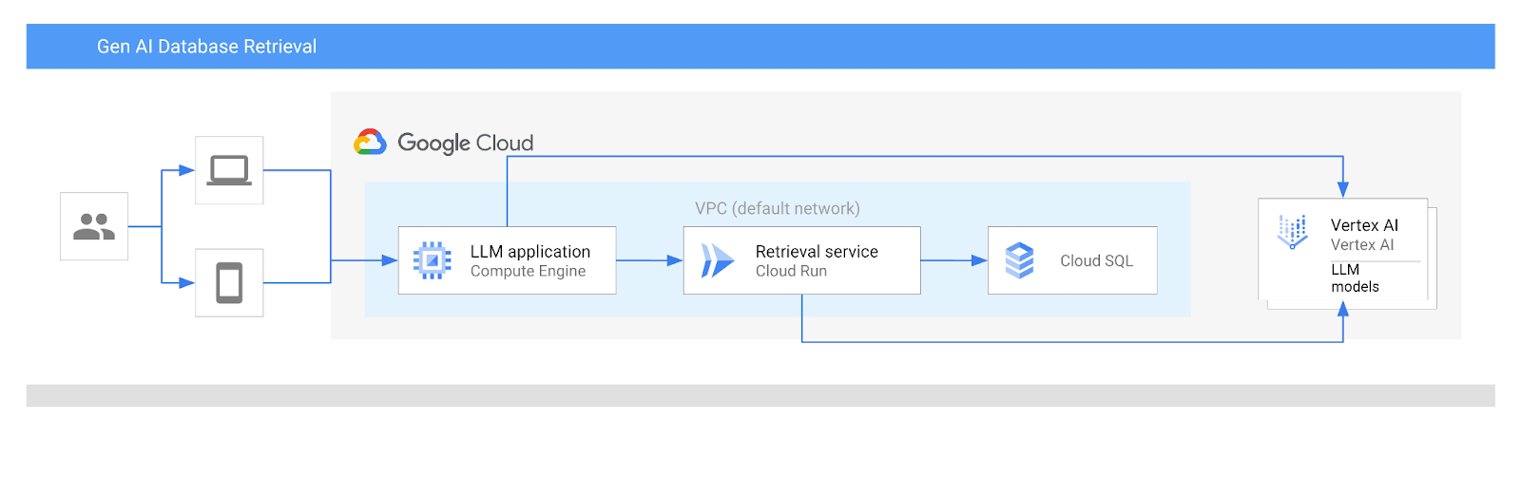Click the users group icon
This screenshot has height=478, width=1521.
(x=94, y=226)
